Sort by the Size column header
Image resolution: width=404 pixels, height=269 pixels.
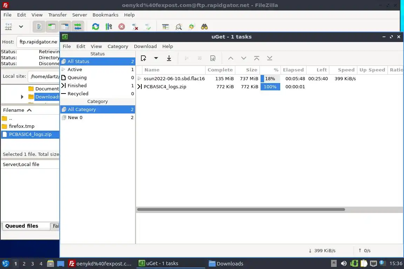[247, 70]
